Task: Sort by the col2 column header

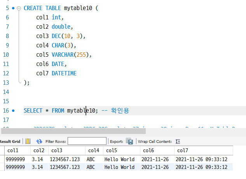Action: click(x=39, y=151)
